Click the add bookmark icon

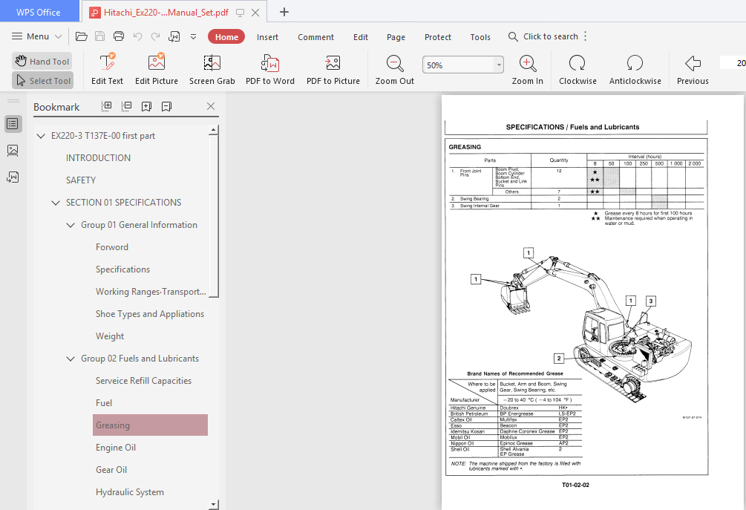tap(146, 106)
